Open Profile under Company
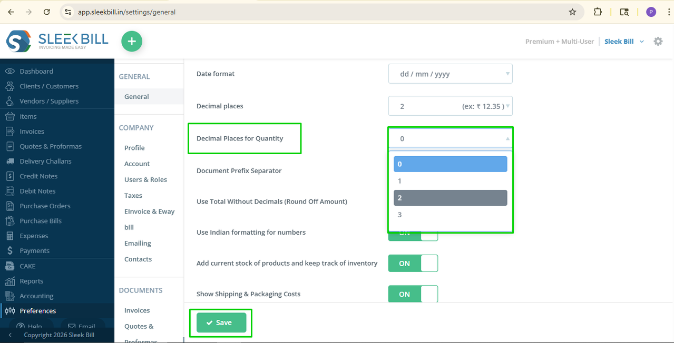 pos(134,148)
